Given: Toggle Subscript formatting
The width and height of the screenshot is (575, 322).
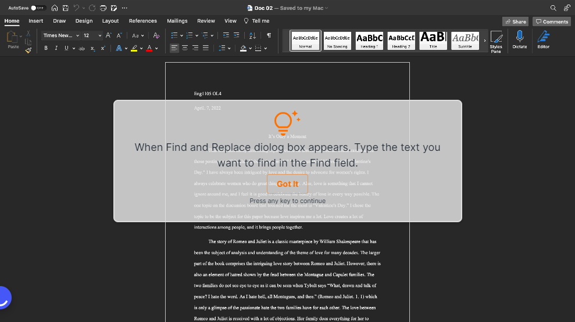Looking at the screenshot, I should [x=93, y=48].
